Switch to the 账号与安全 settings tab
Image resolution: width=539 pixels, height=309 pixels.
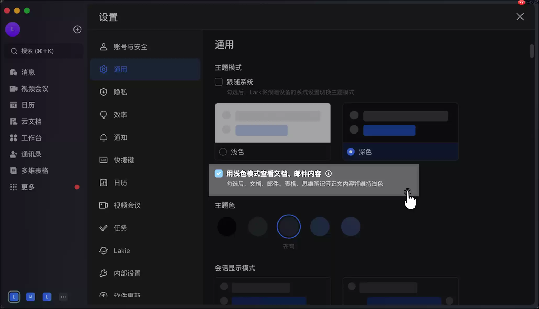click(131, 47)
